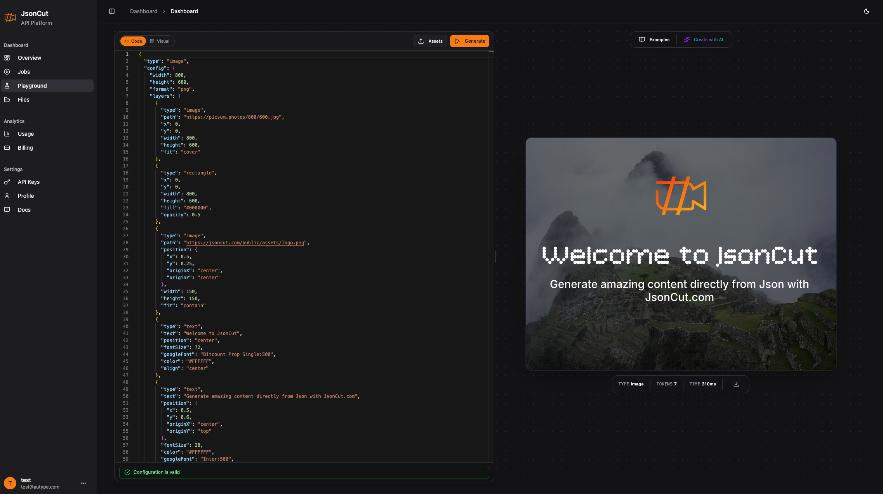
Task: Toggle the sidebar collapse icon
Action: pos(112,11)
